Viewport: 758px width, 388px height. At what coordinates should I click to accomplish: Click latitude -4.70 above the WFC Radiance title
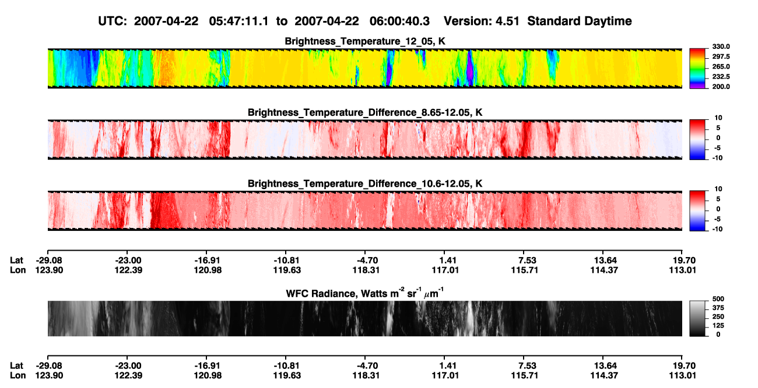tap(366, 261)
